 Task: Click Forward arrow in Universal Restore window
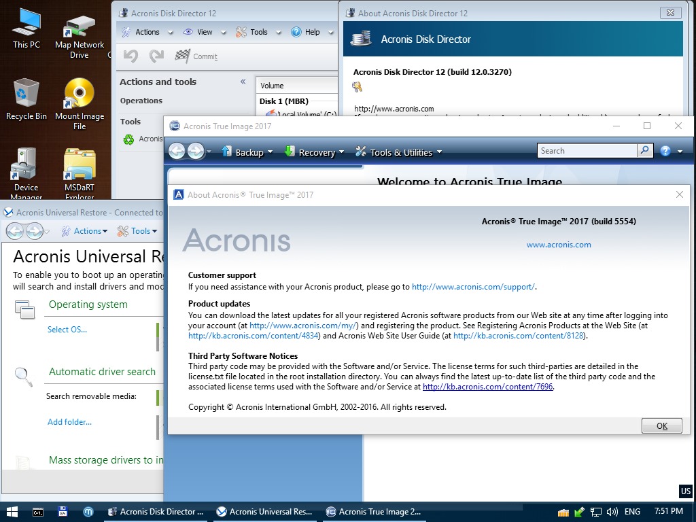[34, 231]
